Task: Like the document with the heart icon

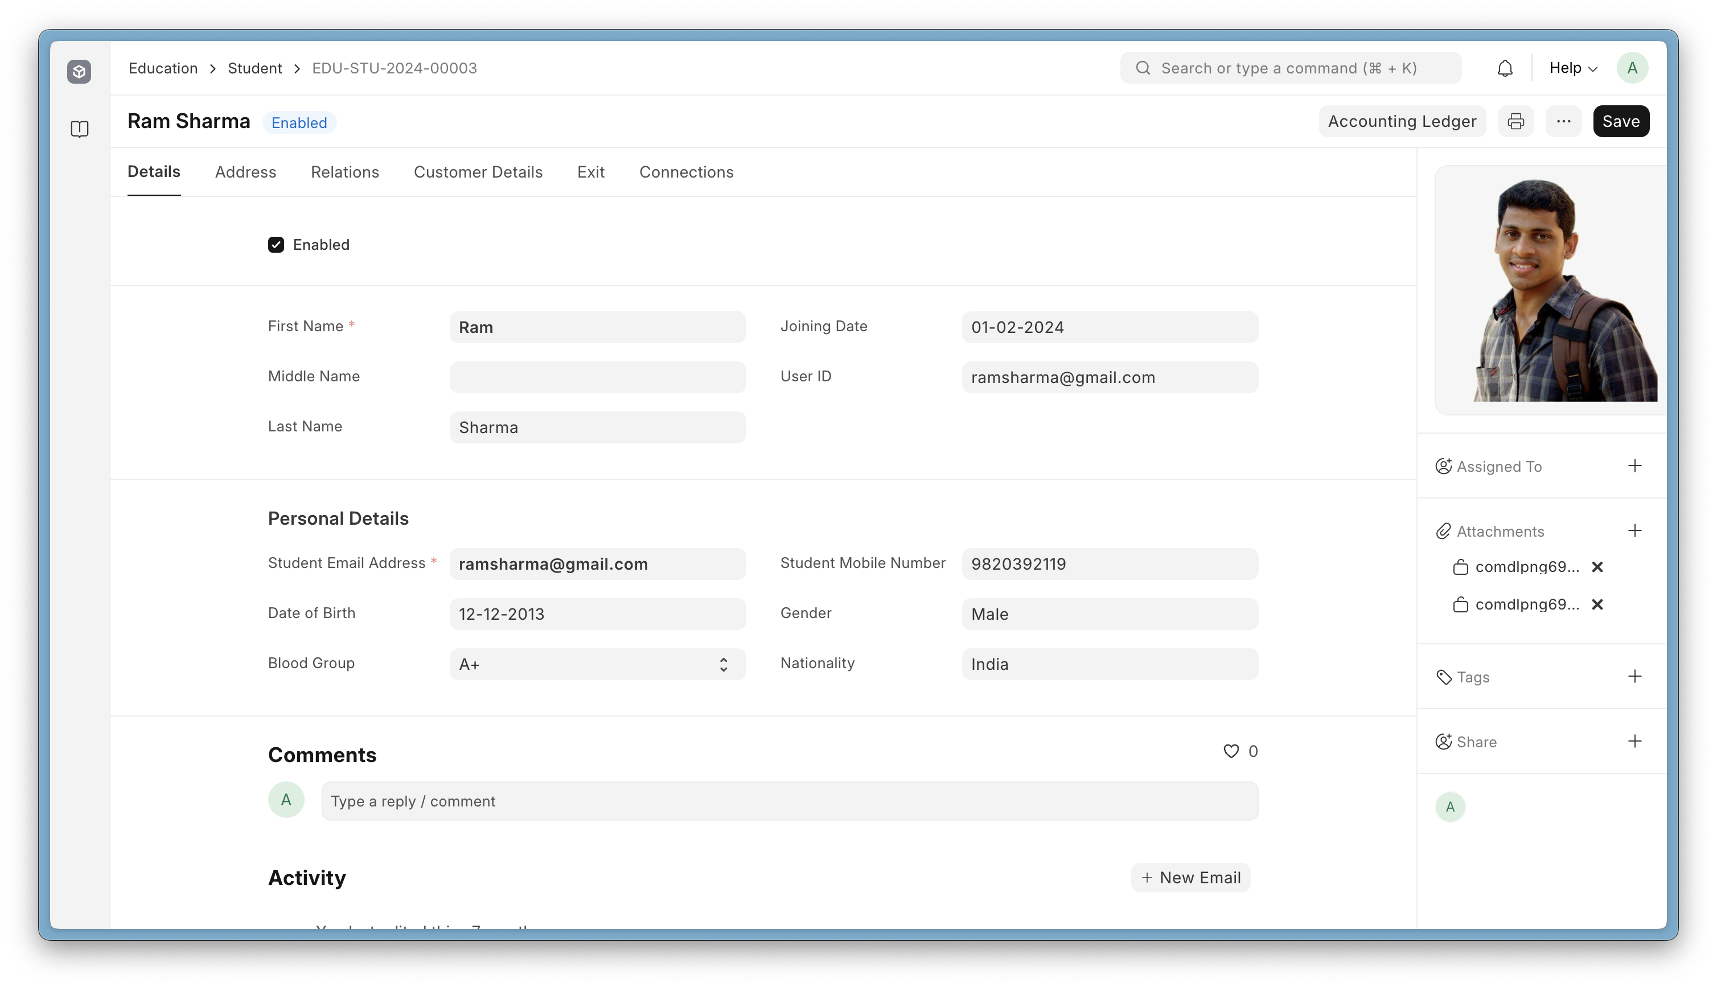Action: pyautogui.click(x=1231, y=751)
